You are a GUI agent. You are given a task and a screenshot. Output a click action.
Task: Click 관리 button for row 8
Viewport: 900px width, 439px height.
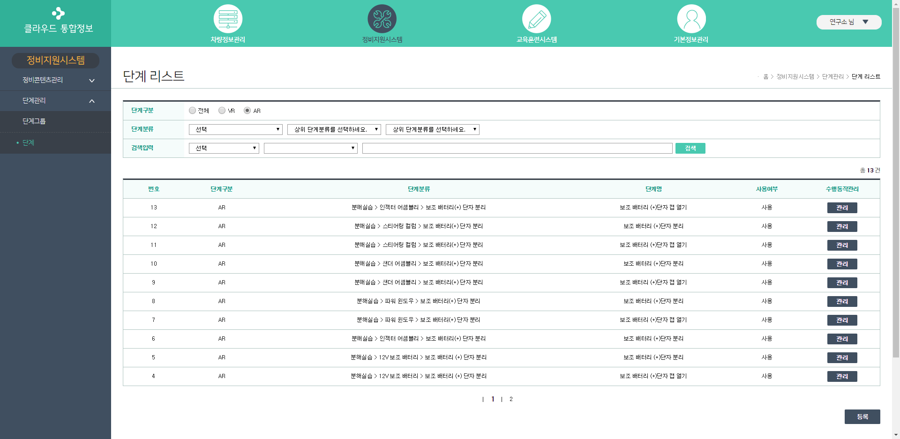pyautogui.click(x=842, y=301)
